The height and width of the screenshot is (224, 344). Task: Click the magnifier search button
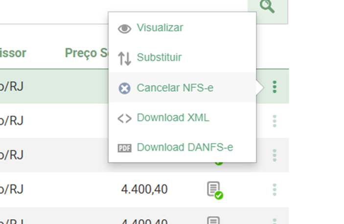(267, 7)
